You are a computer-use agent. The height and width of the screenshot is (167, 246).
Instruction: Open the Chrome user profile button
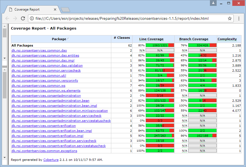click(213, 3)
